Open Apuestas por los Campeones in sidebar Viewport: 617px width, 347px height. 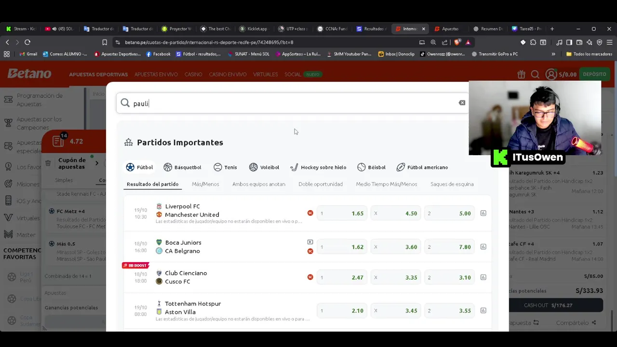point(39,123)
